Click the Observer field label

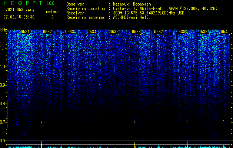75,4
